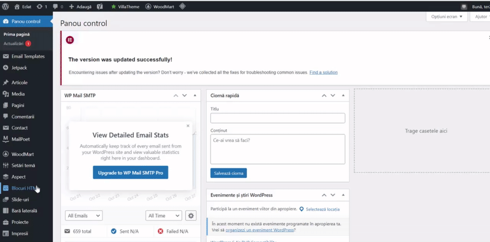
Task: Click the Conținut textarea
Action: [277, 149]
